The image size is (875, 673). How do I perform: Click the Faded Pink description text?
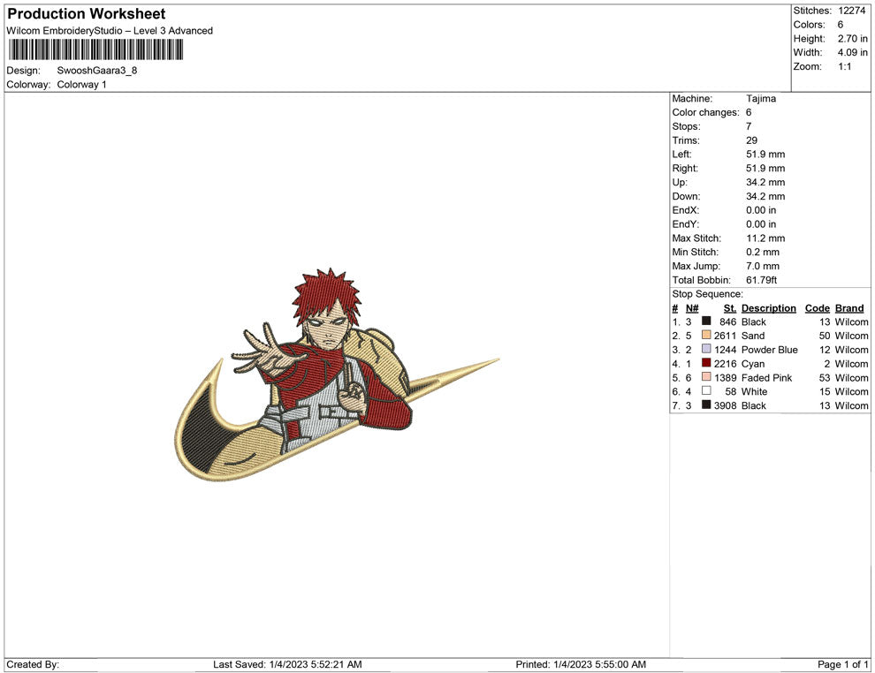coord(767,377)
